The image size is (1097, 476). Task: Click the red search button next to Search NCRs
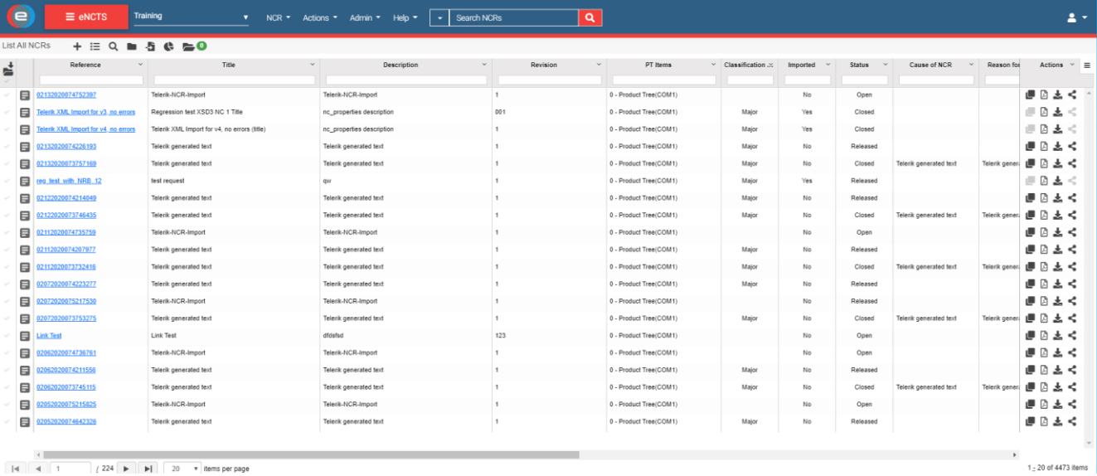pos(590,17)
